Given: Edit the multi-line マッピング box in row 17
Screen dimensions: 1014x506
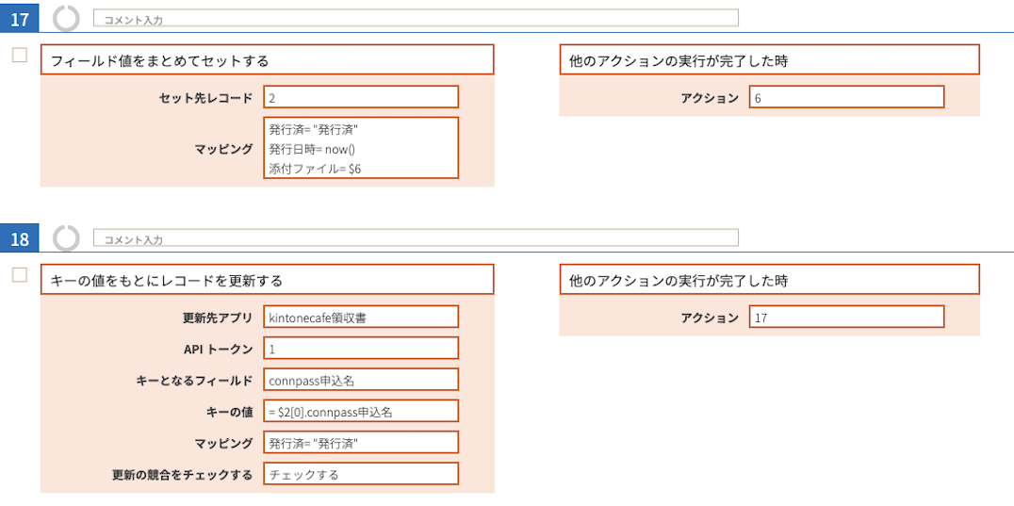Looking at the screenshot, I should (x=361, y=147).
